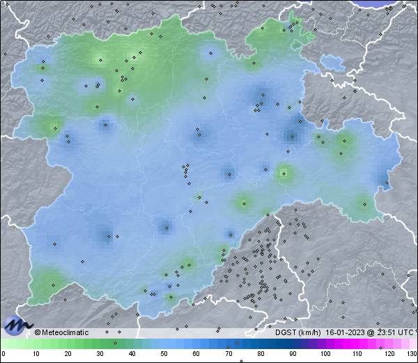
Task: Pick the pale green start of the color scale
Action: (x=16, y=343)
